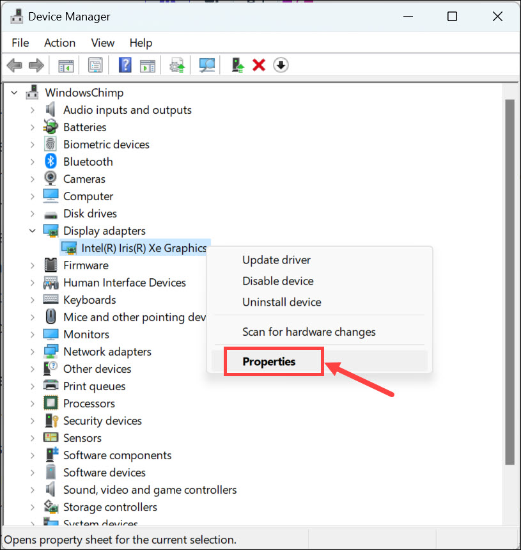The image size is (521, 550).
Task: Click the Show/Hide console tree toolbar icon
Action: pyautogui.click(x=65, y=65)
